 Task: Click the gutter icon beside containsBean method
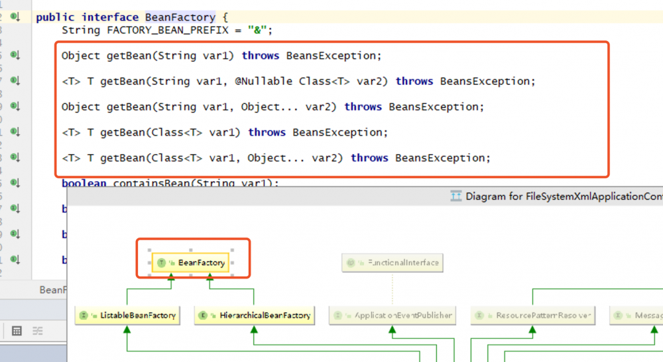pos(15,183)
